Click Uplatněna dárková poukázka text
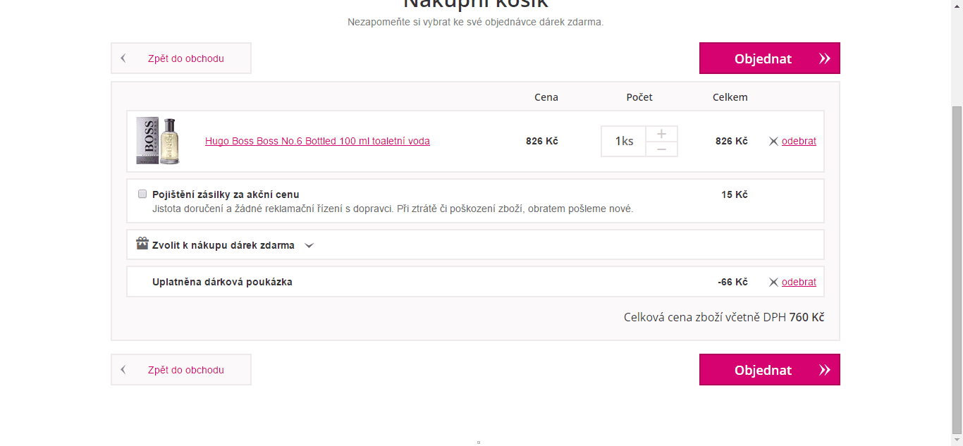The height and width of the screenshot is (446, 963). tap(222, 282)
